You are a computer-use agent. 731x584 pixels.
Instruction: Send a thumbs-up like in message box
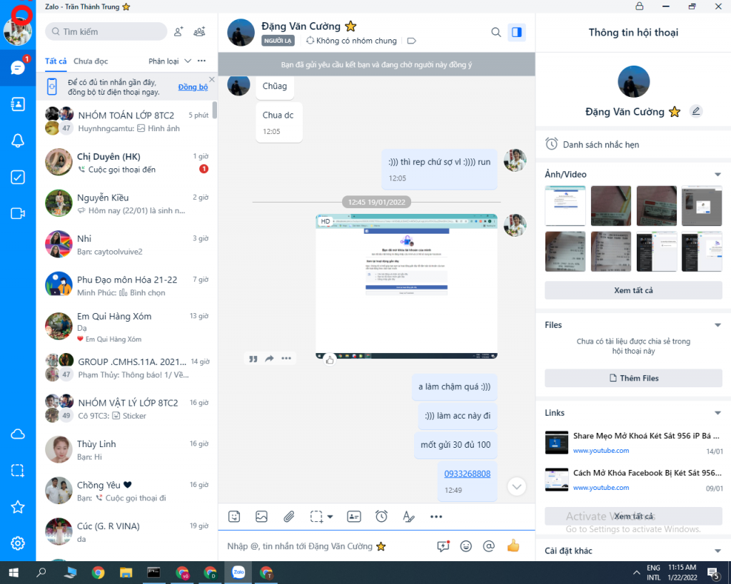pos(513,546)
